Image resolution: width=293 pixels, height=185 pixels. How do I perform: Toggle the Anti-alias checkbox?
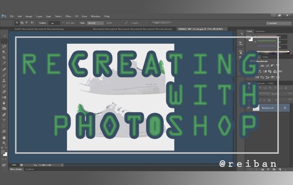point(64,23)
